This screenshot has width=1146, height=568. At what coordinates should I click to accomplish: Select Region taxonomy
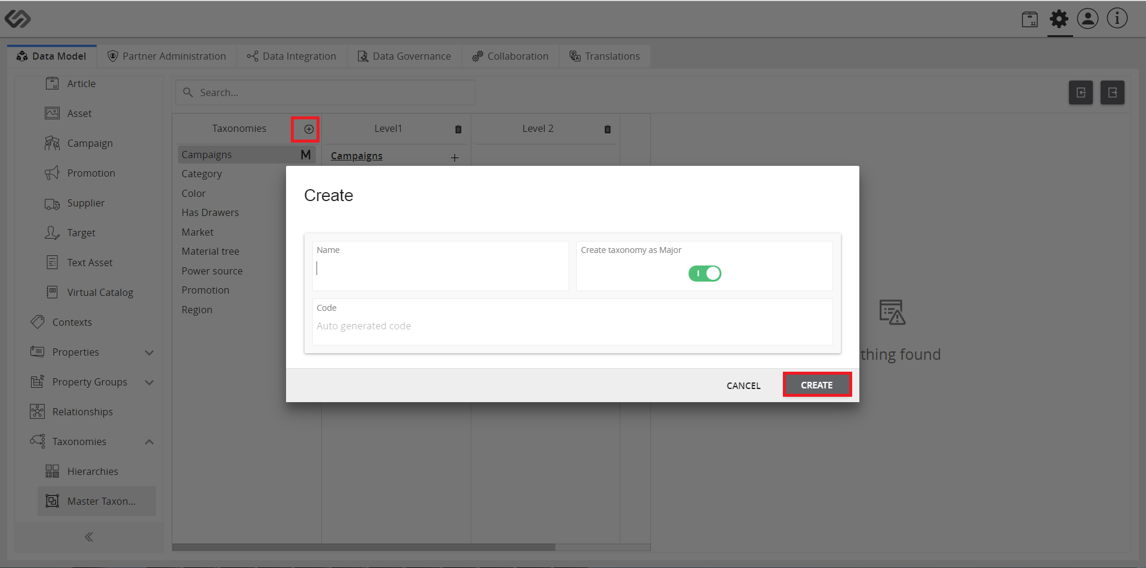pos(197,310)
